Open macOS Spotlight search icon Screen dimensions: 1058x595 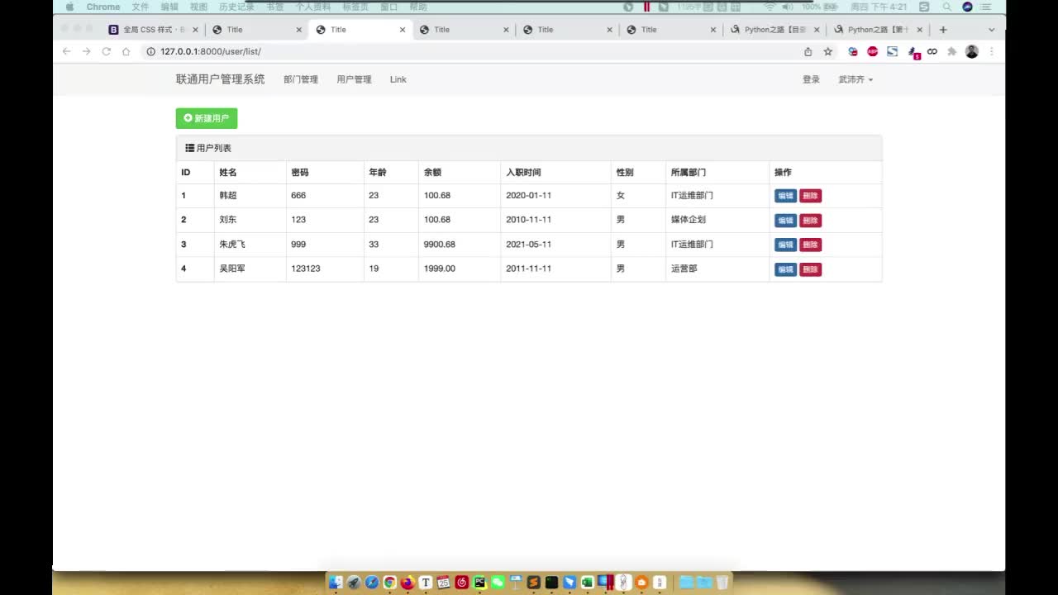coord(946,7)
